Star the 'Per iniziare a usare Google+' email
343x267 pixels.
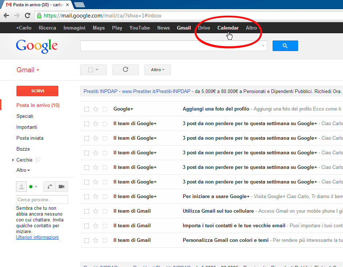tap(96, 197)
